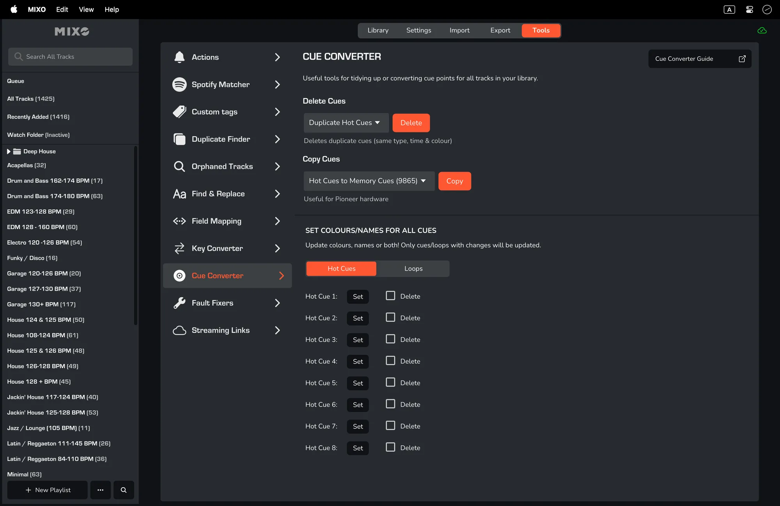Click the Search All Tracks field
Image resolution: width=780 pixels, height=506 pixels.
pyautogui.click(x=70, y=57)
